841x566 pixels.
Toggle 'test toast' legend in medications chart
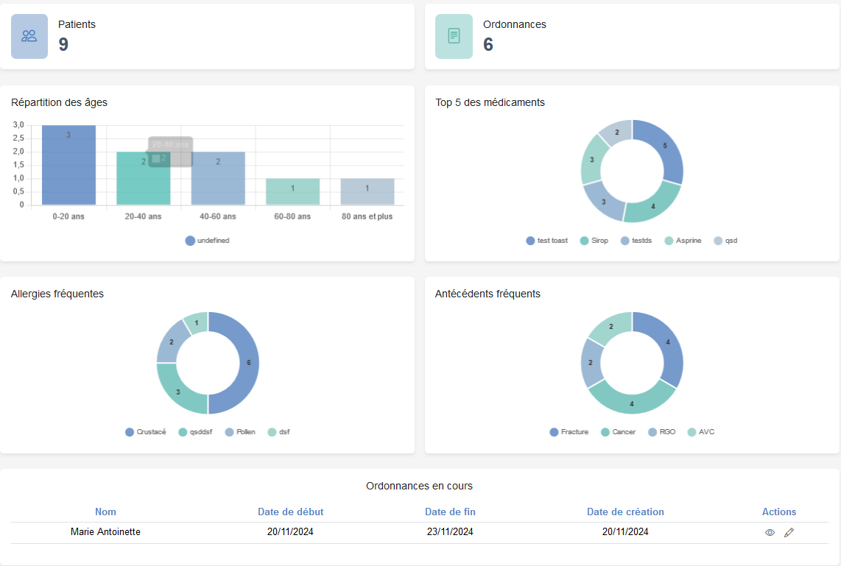pyautogui.click(x=546, y=241)
